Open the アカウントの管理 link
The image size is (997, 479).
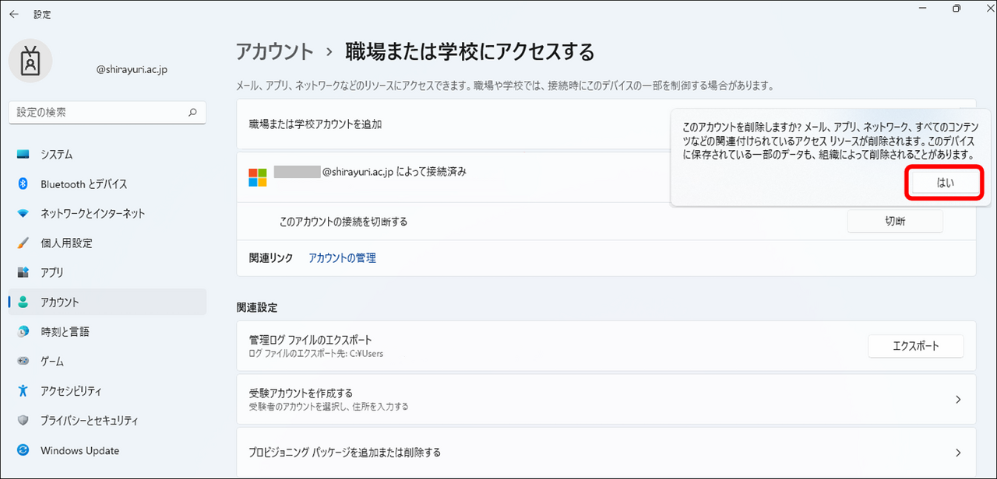[x=342, y=258]
